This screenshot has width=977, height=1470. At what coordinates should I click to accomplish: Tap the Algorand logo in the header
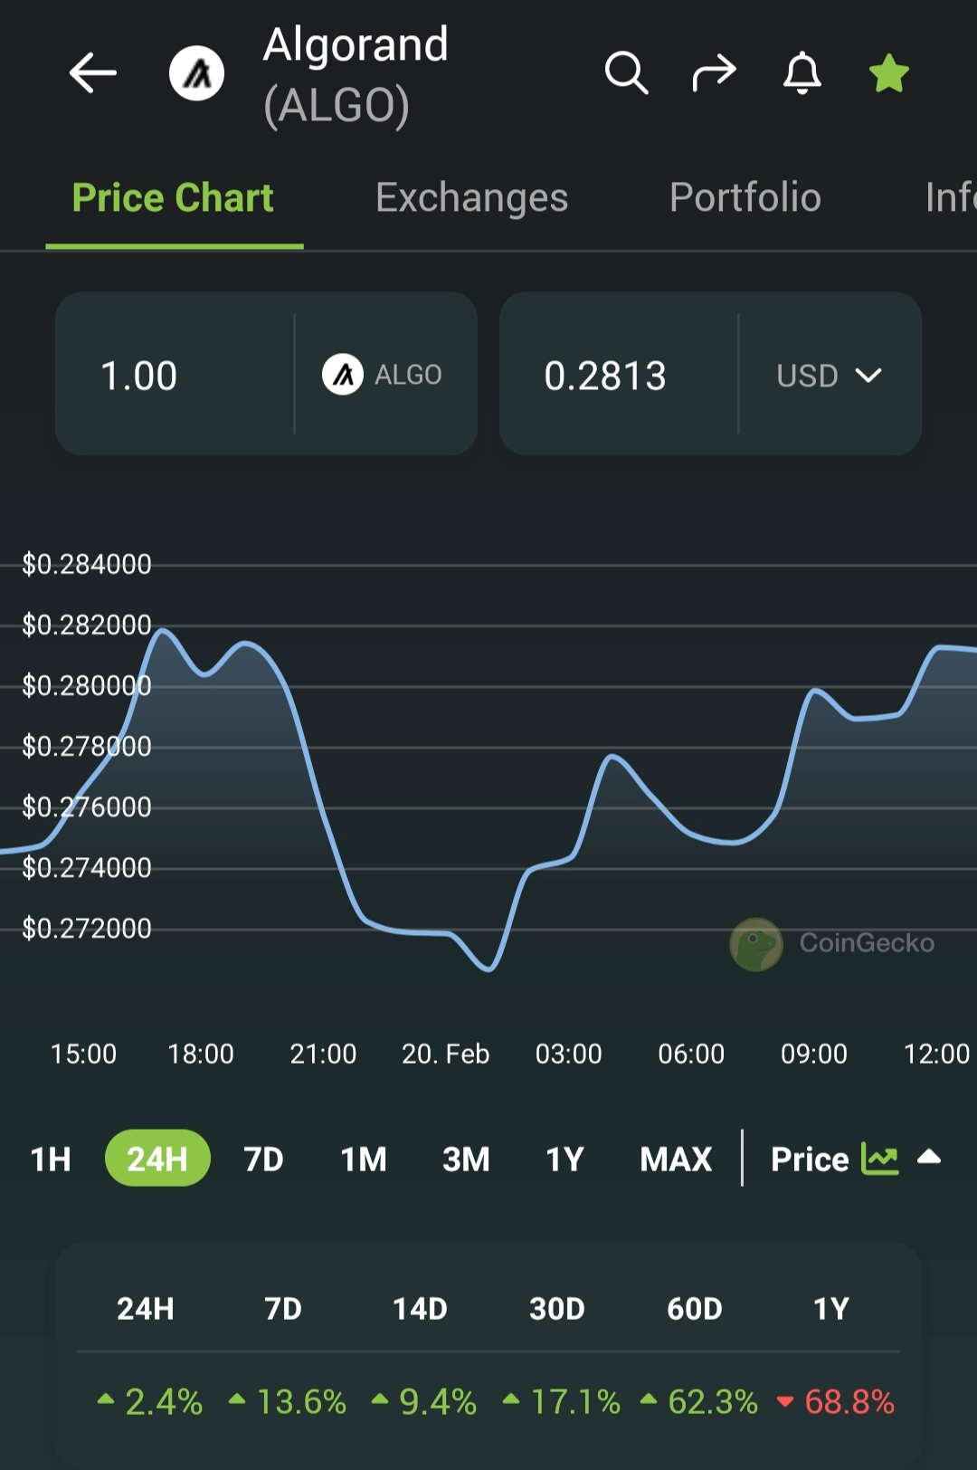pos(196,73)
